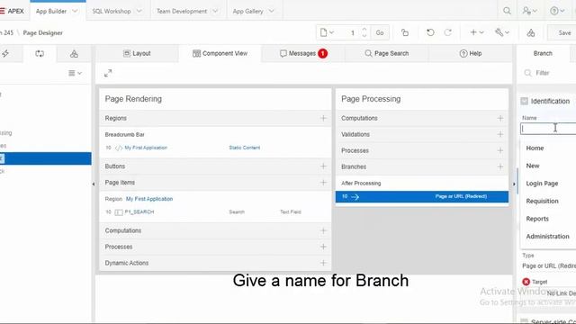576x324 pixels.
Task: Open the utilities wrench menu
Action: click(502, 32)
